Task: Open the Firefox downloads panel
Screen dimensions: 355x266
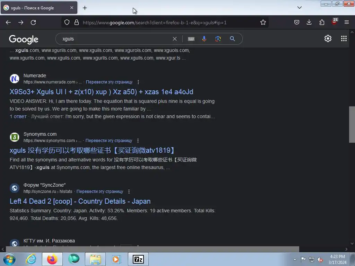Action: click(x=309, y=23)
